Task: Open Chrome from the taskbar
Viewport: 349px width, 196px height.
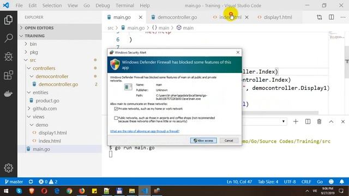Action: pos(69,191)
